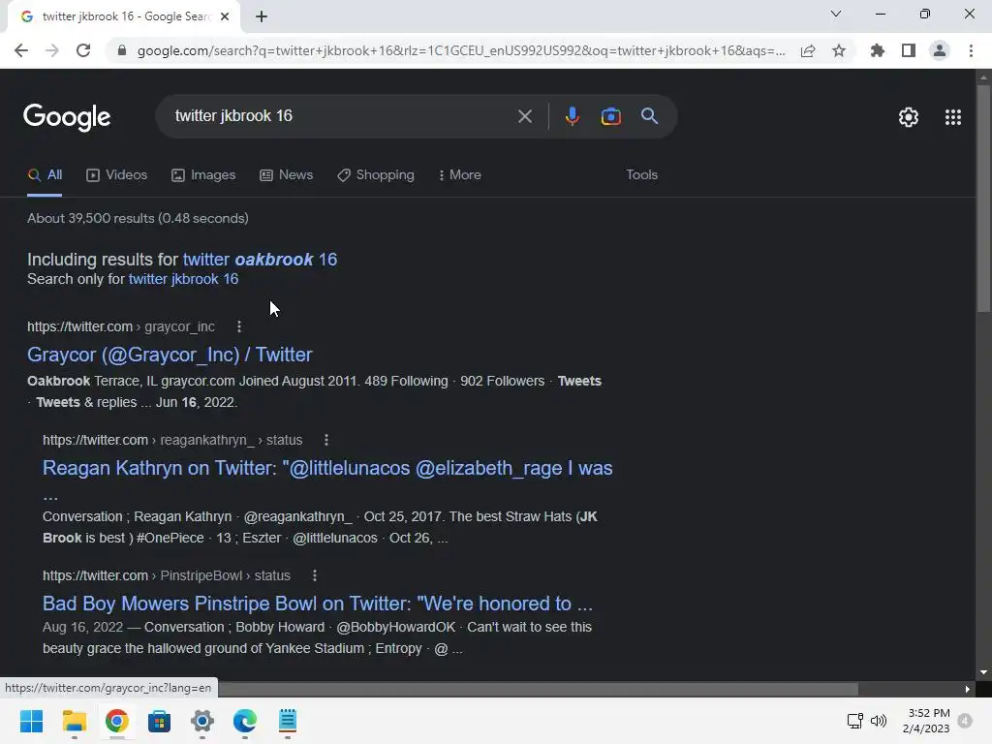Switch to the Videos tab
The height and width of the screenshot is (744, 992).
(117, 175)
